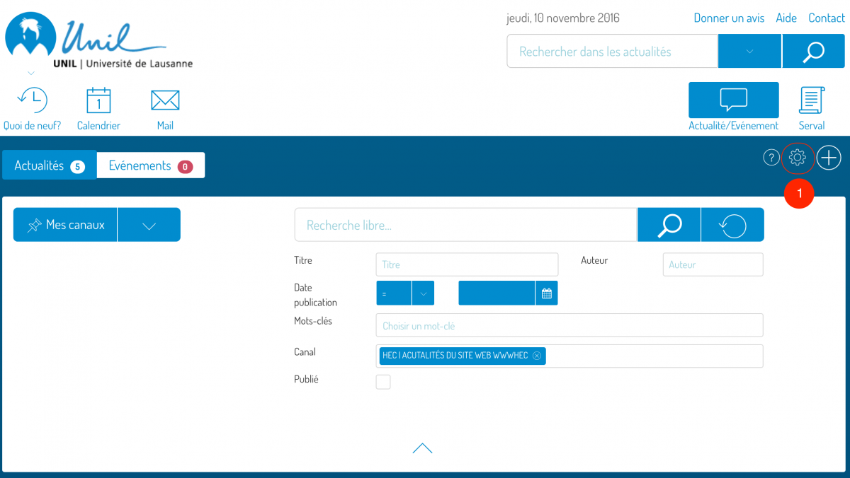Open Actualité/Evénement speech bubble icon
The width and height of the screenshot is (850, 478).
point(733,100)
